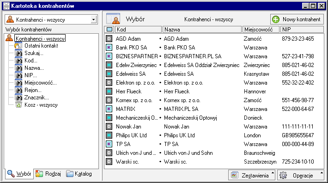Switch to the Katalog tab
This screenshot has width=328, height=183.
[79, 174]
